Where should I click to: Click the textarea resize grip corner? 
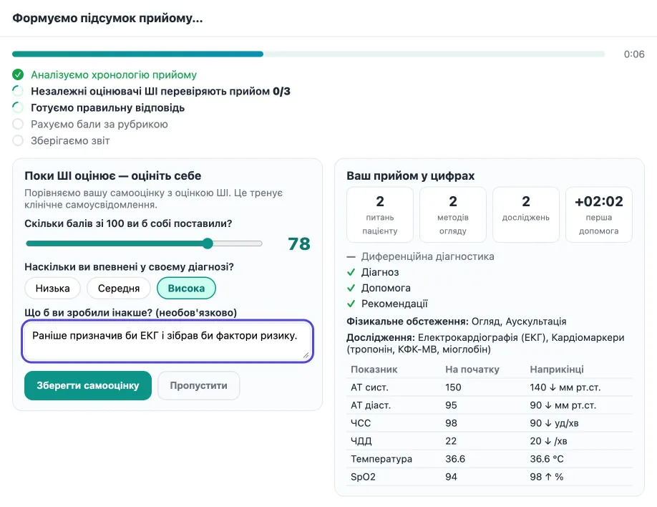pyautogui.click(x=306, y=355)
